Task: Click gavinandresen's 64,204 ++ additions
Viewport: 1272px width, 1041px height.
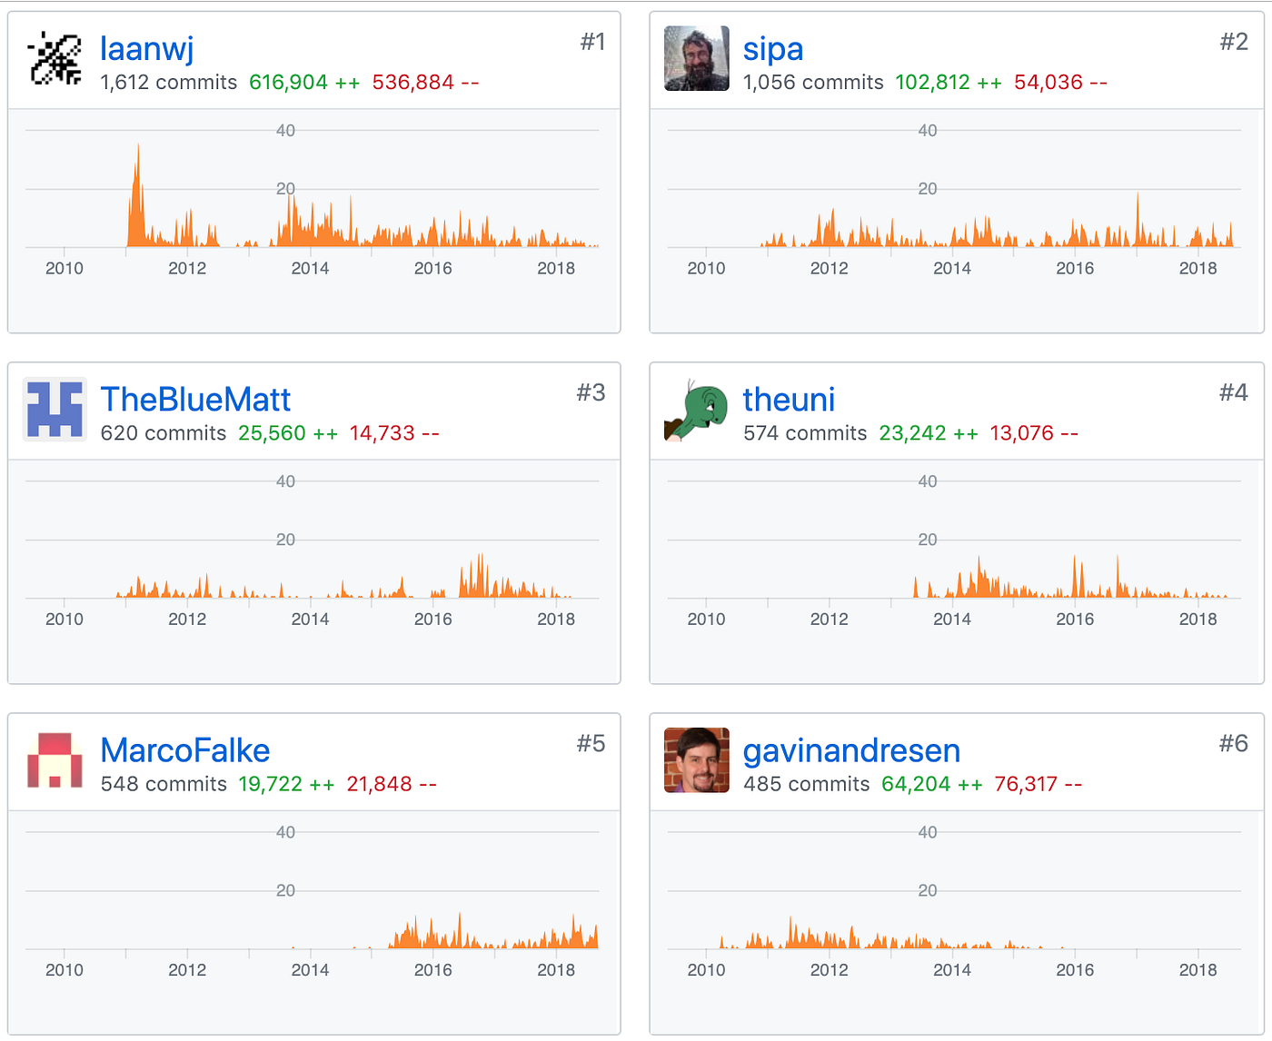Action: (932, 784)
